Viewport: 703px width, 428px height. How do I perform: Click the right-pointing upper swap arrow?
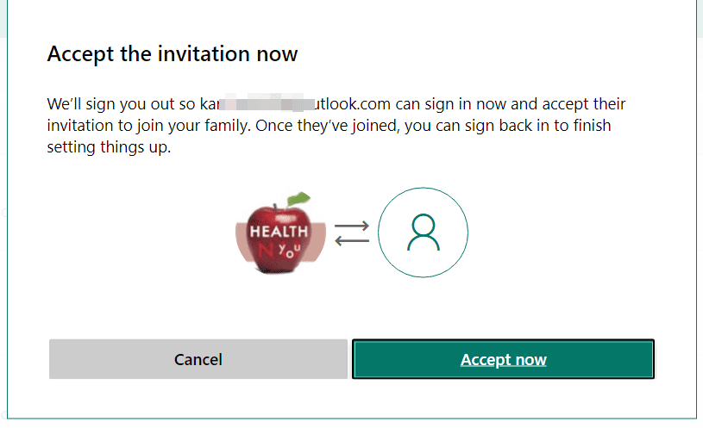(352, 226)
